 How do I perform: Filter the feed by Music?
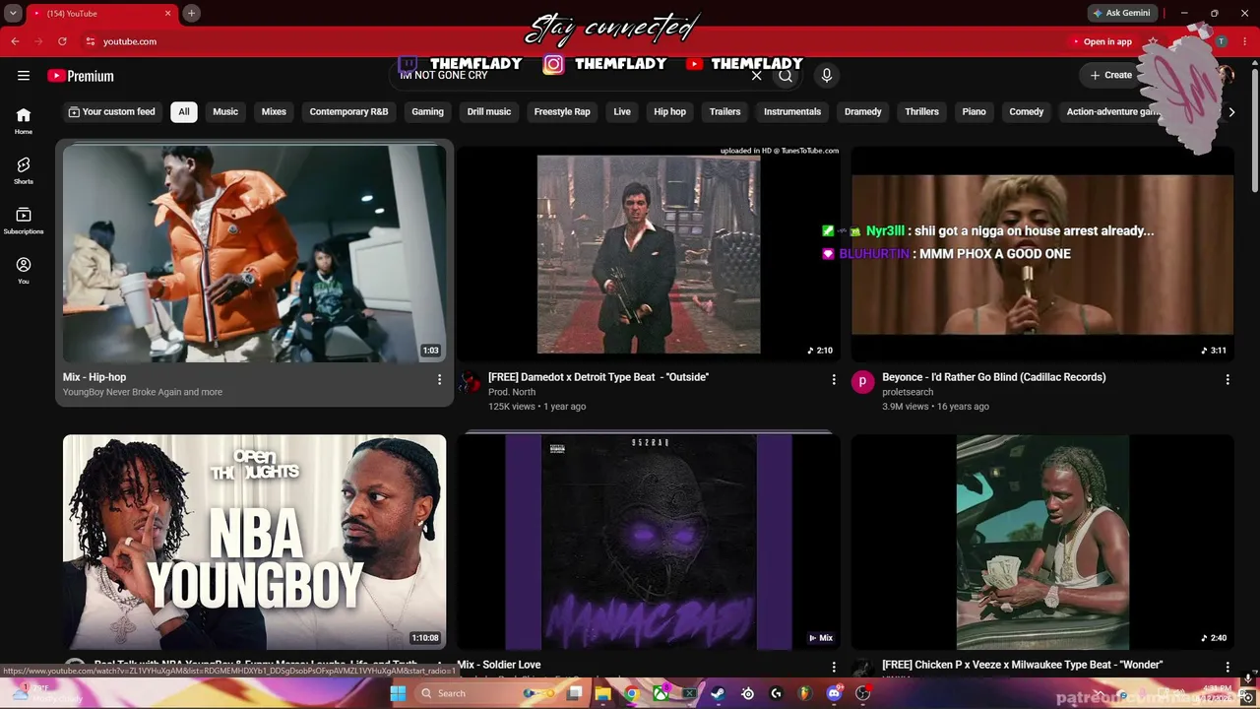225,111
